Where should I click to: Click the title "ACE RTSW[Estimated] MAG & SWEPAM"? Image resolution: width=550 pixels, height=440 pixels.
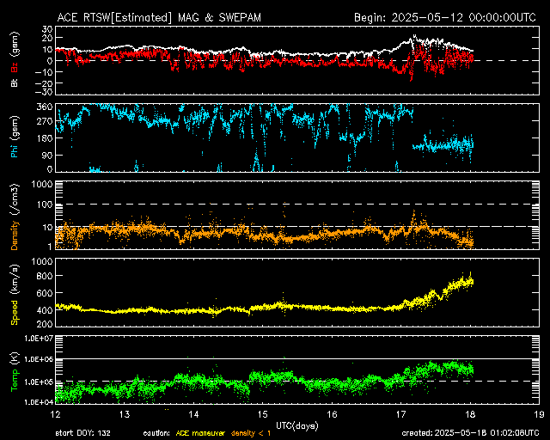(x=159, y=17)
